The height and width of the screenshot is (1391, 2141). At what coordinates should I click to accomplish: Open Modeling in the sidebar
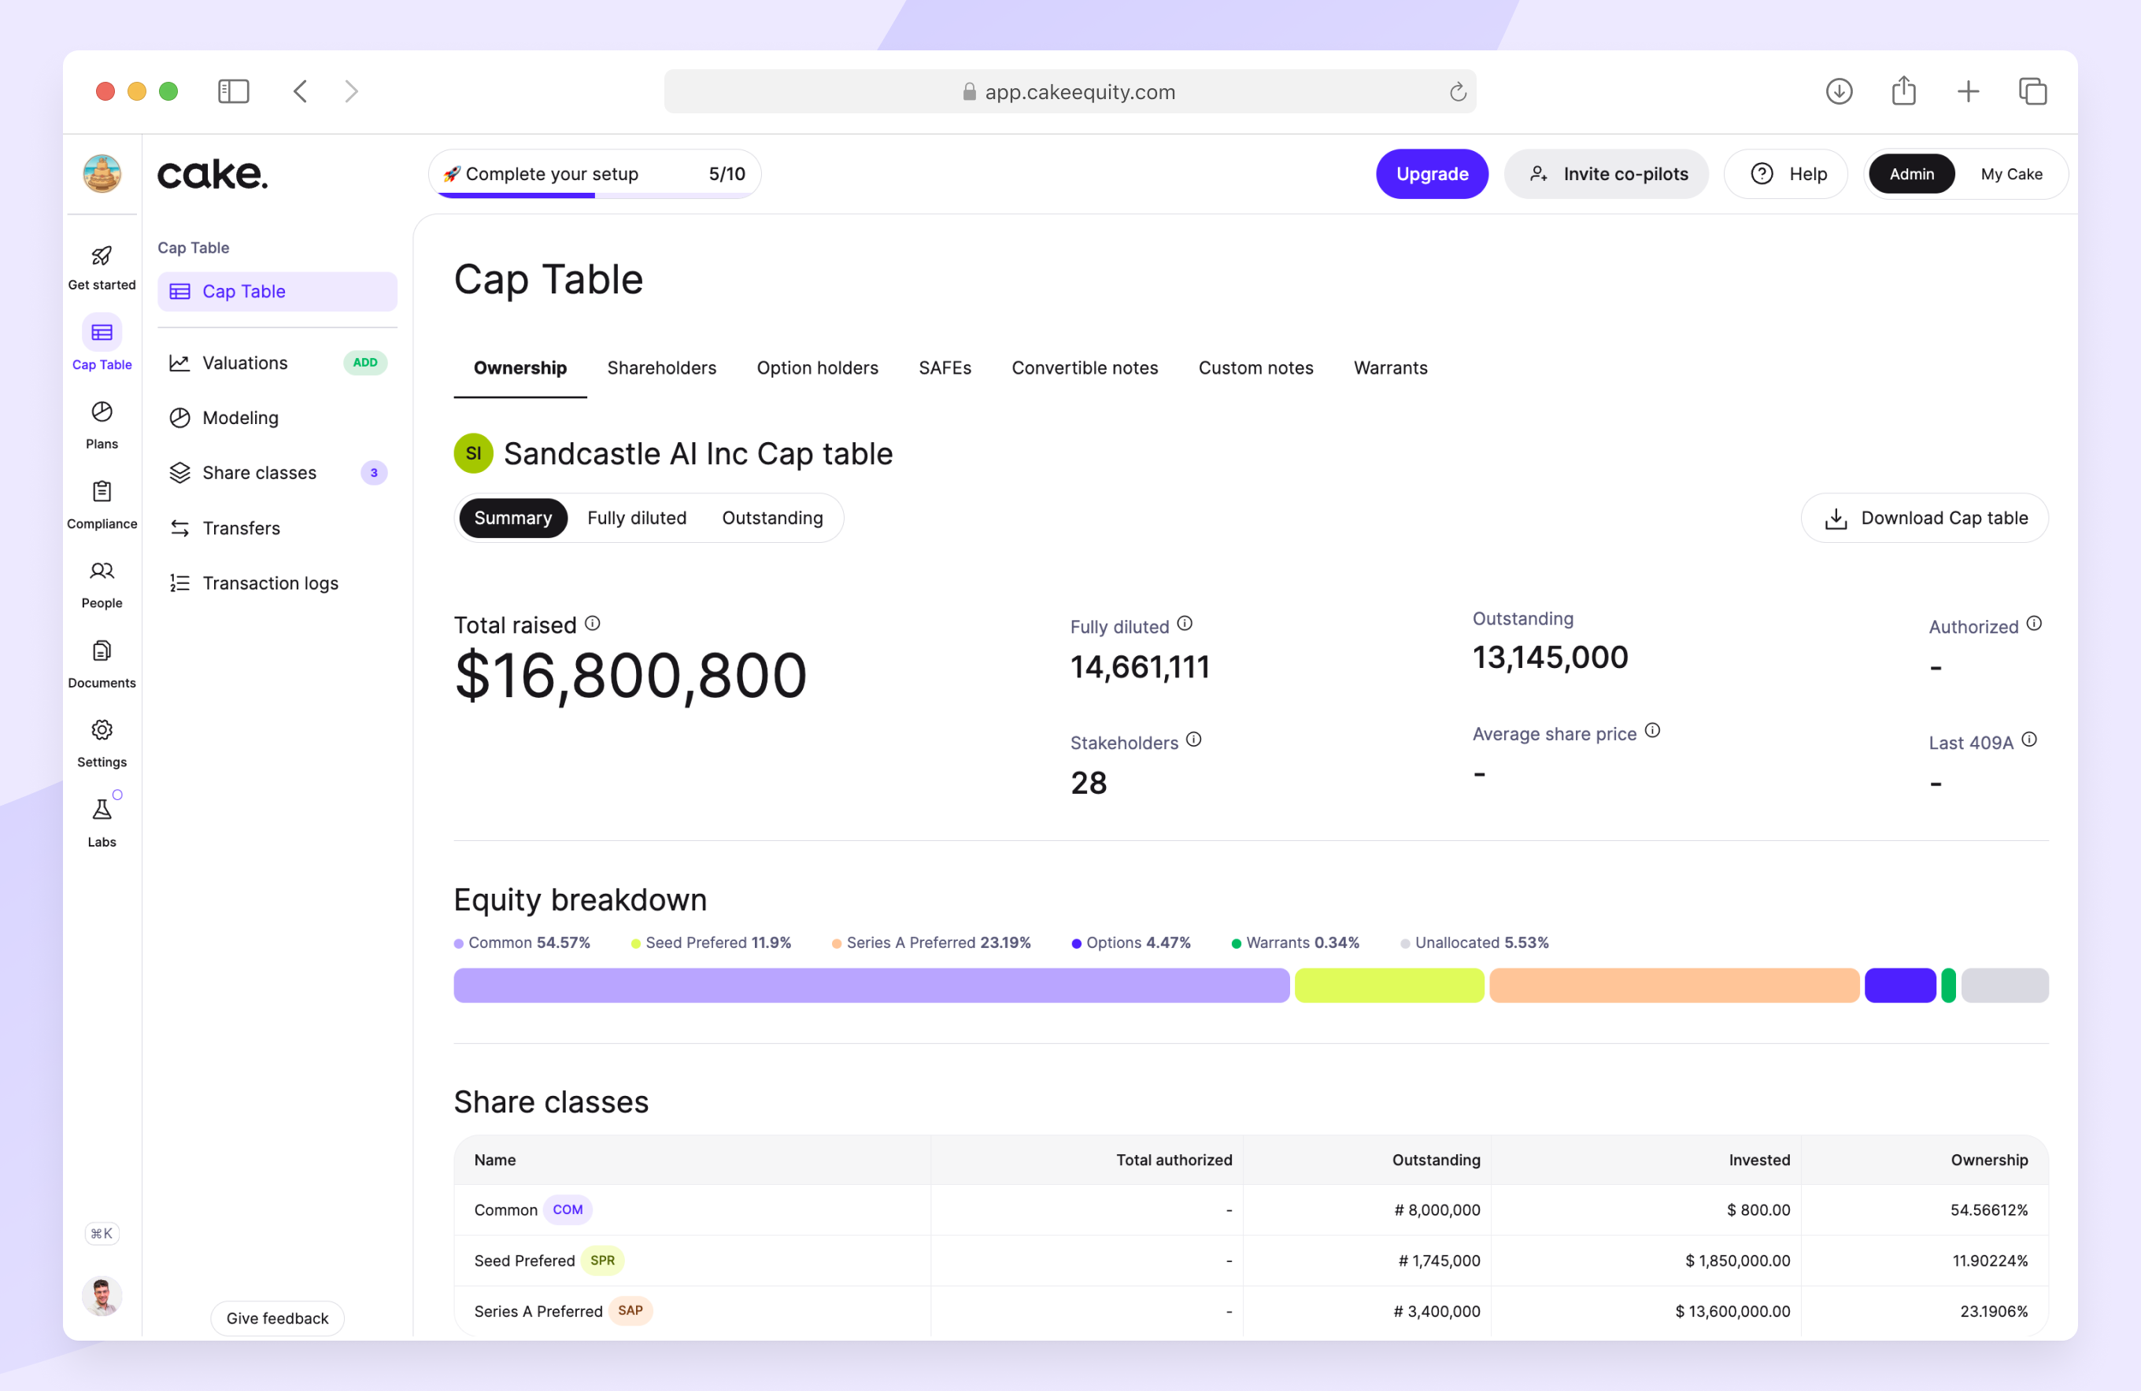point(277,417)
